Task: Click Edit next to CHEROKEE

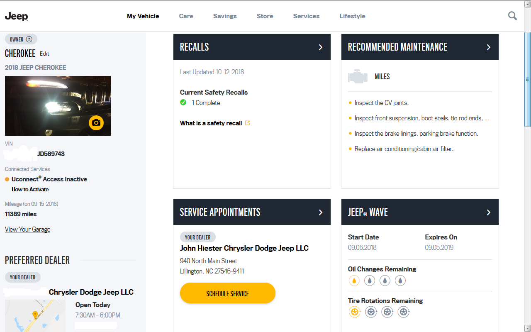Action: (x=44, y=54)
